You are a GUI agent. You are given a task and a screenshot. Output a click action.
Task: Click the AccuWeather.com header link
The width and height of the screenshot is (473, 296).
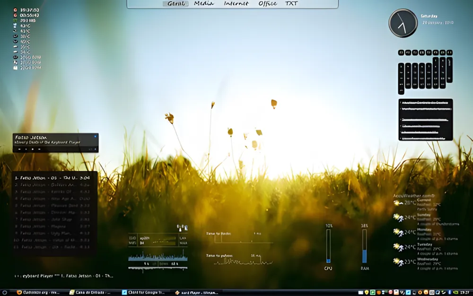414,195
